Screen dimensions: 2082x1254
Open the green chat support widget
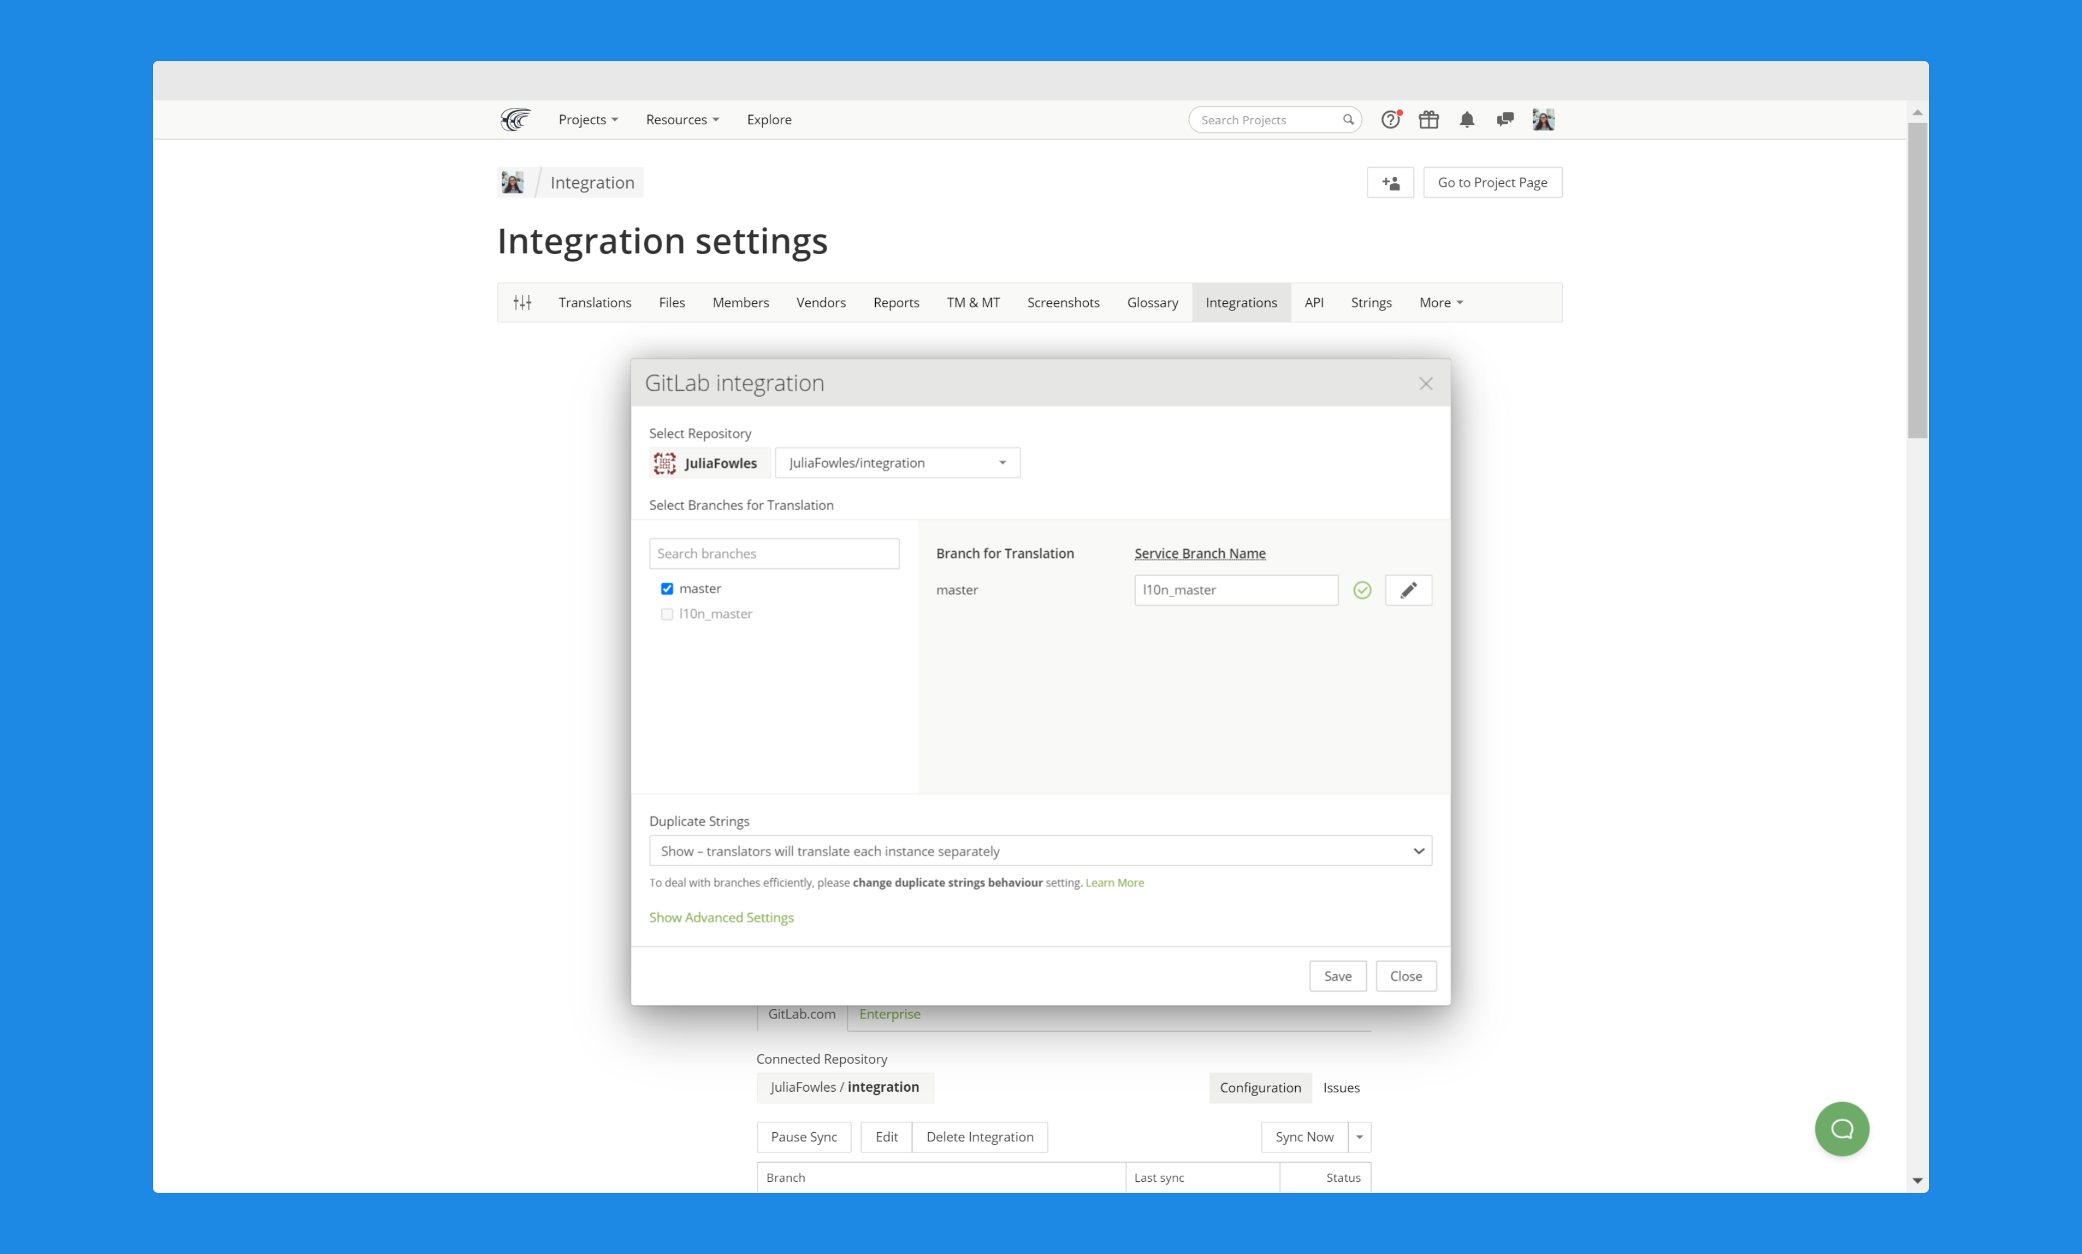1841,1129
